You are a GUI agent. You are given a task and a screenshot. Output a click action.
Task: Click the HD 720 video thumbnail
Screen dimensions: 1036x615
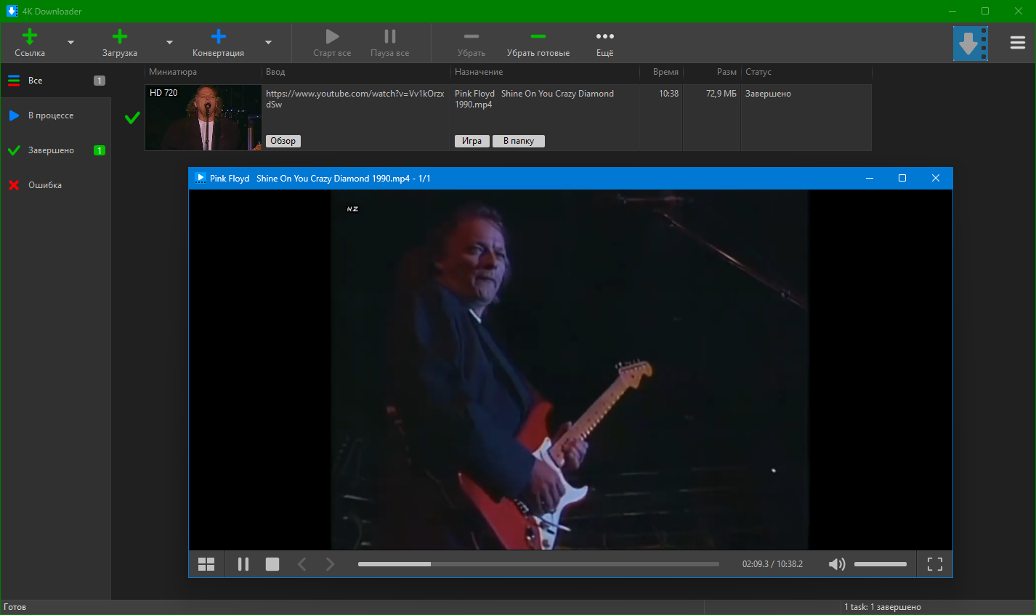(203, 118)
